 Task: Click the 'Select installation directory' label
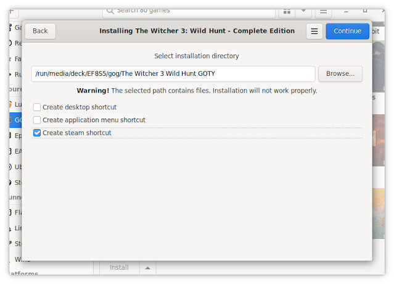click(x=197, y=56)
